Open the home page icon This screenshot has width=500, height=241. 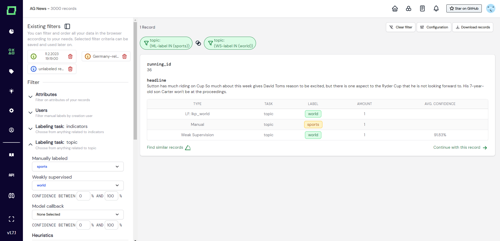[395, 9]
